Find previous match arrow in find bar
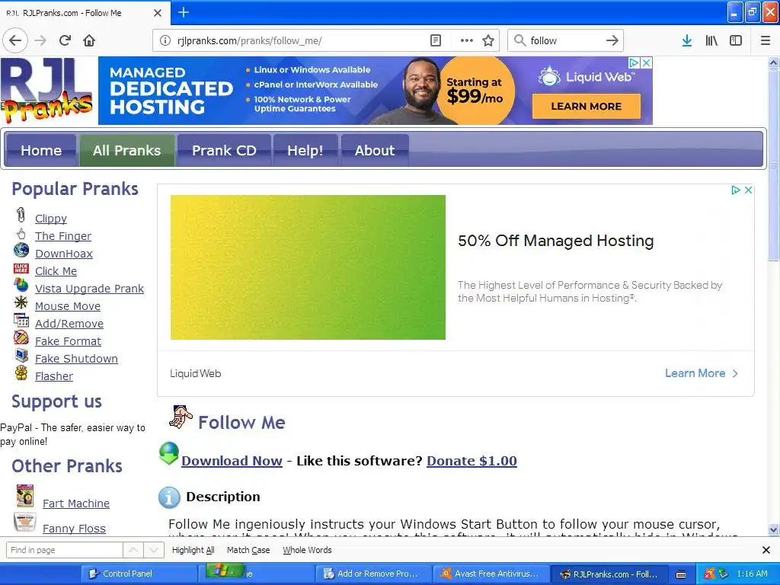 (x=133, y=550)
